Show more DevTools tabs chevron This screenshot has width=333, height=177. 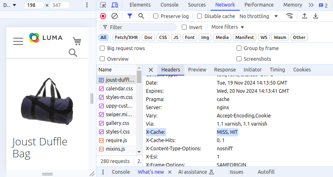(311, 5)
